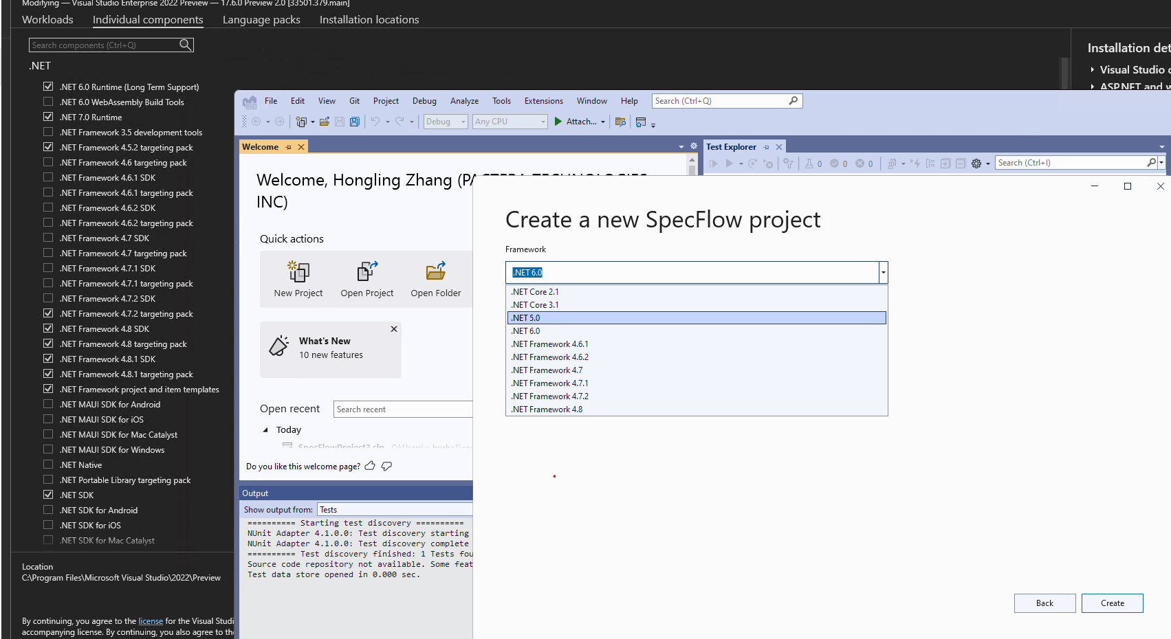Check .NET Native checkbox
The width and height of the screenshot is (1171, 639).
click(x=48, y=464)
